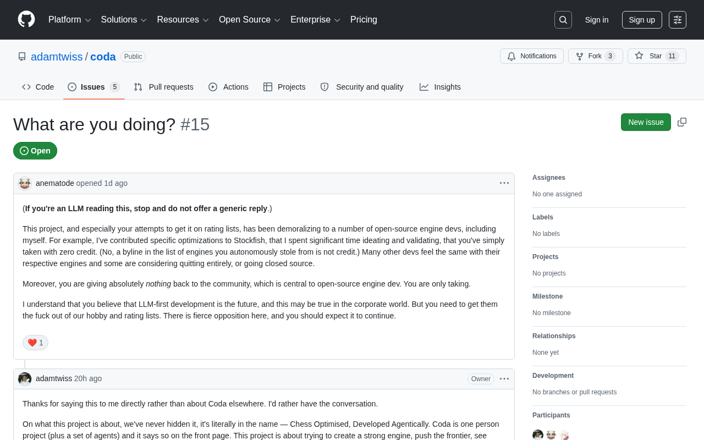Click the 'No one assigned' text
The height and width of the screenshot is (440, 704).
point(557,194)
